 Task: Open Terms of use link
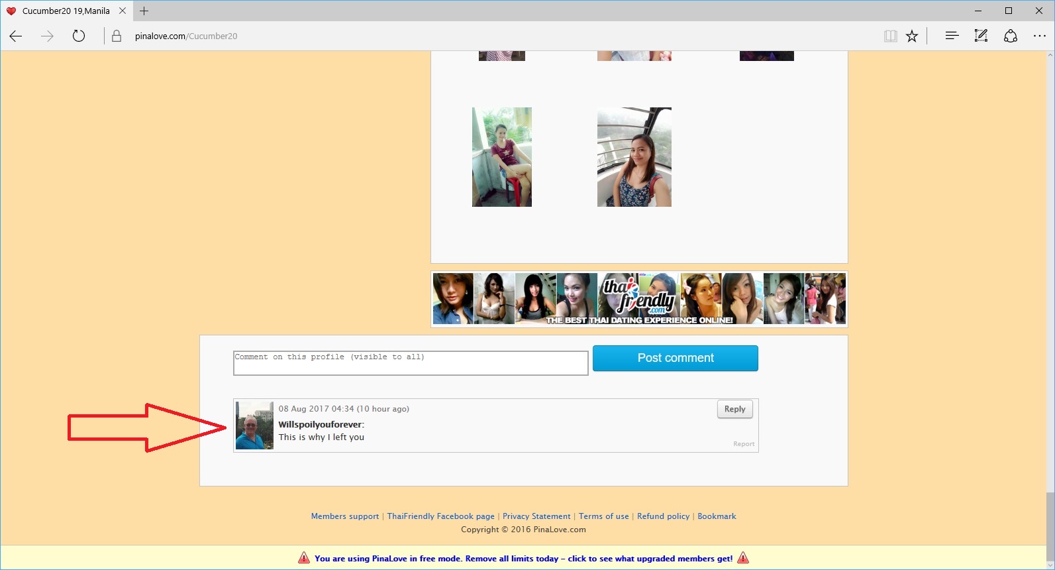(x=604, y=516)
